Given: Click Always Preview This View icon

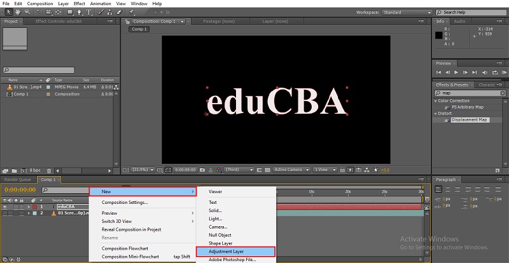Looking at the screenshot, I should (125, 170).
